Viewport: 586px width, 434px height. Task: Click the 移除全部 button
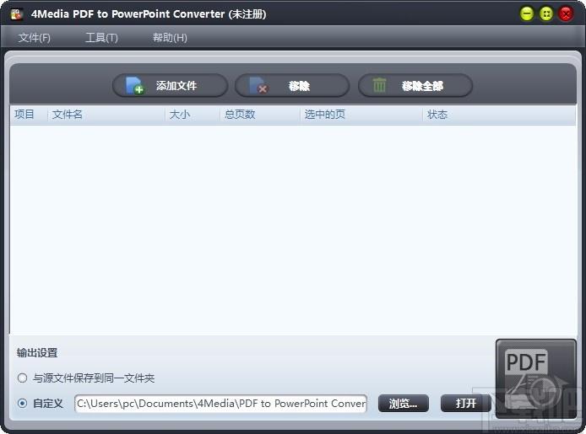point(415,86)
